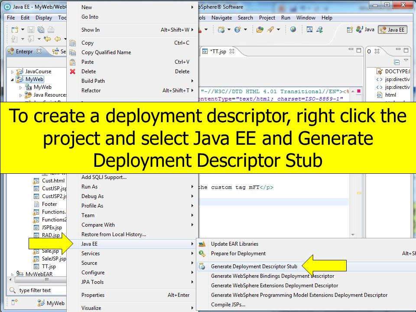
Task: Maximize the TT.jsp editor area
Action: point(359,50)
